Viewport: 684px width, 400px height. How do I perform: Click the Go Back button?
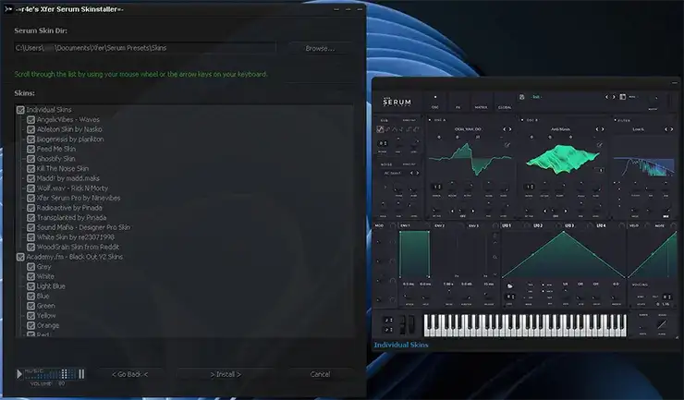coord(130,374)
